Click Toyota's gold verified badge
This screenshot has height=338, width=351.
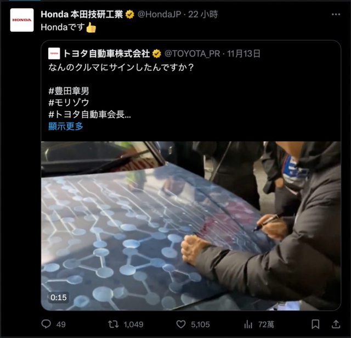(157, 54)
